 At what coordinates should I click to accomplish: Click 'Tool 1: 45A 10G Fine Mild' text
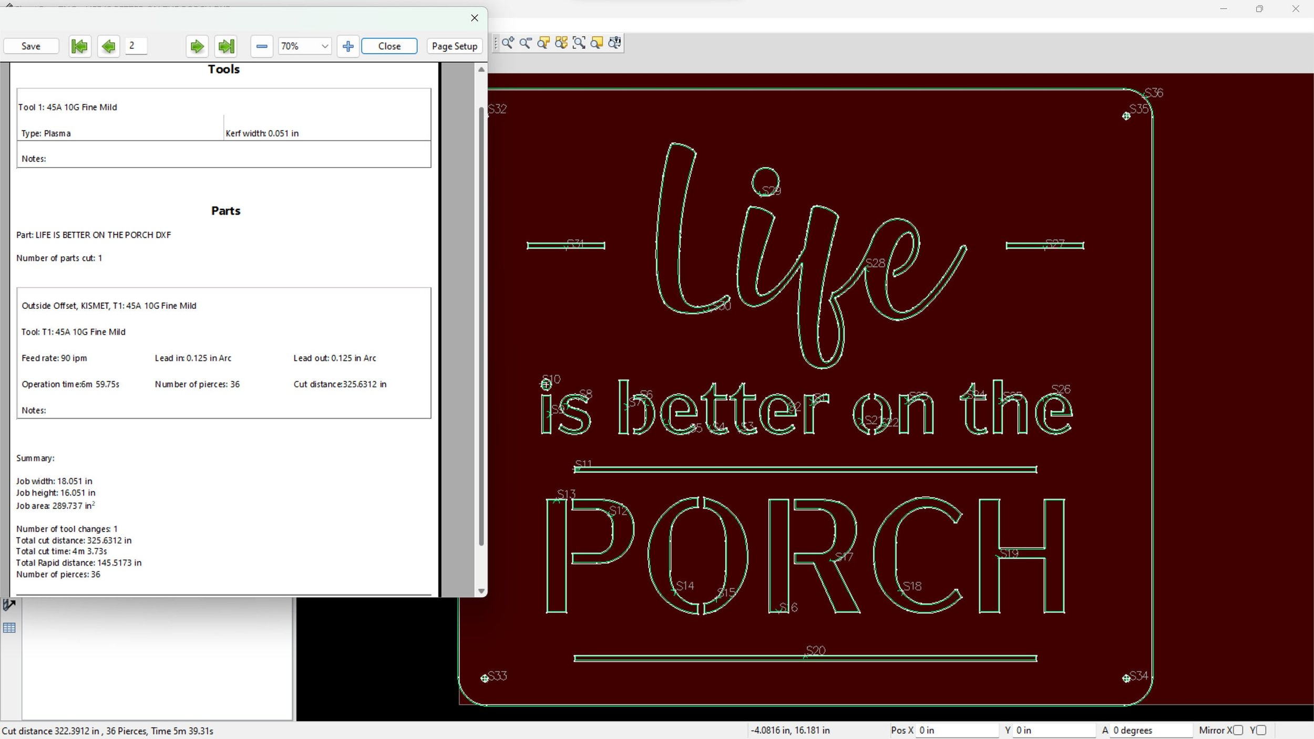(68, 107)
